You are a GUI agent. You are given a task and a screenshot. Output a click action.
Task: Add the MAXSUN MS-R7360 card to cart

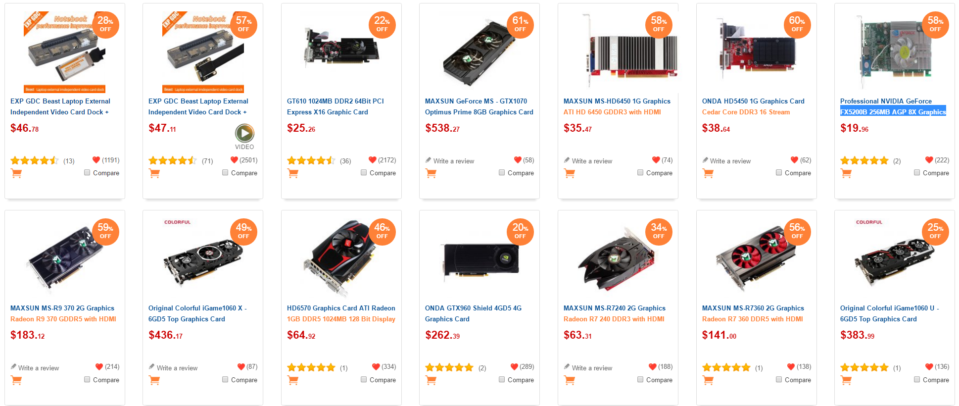pos(708,380)
